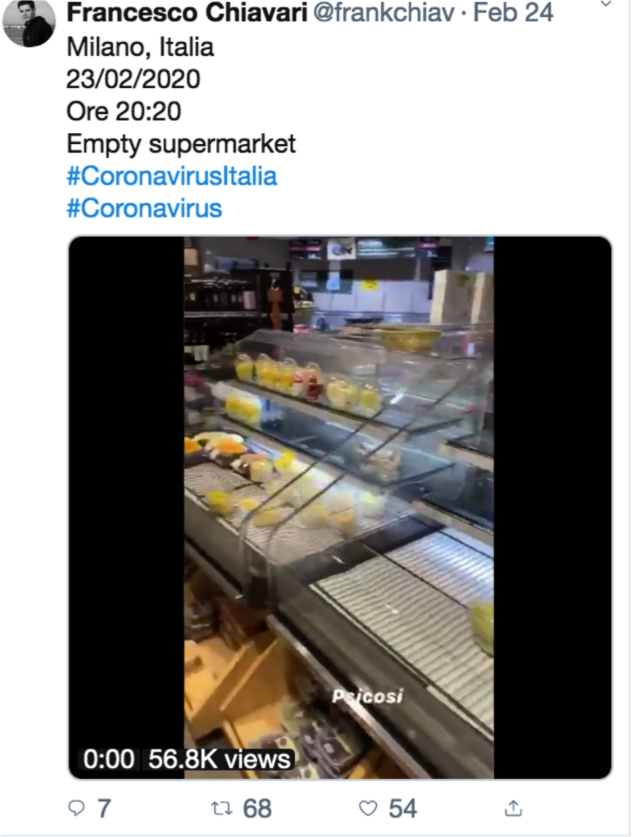The width and height of the screenshot is (635, 837).
Task: Click the reply speech bubble icon
Action: pyautogui.click(x=76, y=808)
